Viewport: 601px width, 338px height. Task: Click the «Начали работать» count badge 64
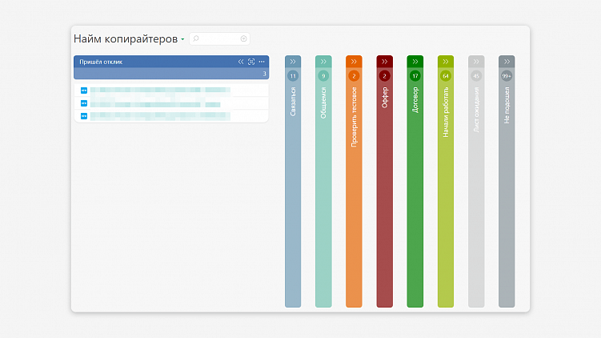[446, 76]
